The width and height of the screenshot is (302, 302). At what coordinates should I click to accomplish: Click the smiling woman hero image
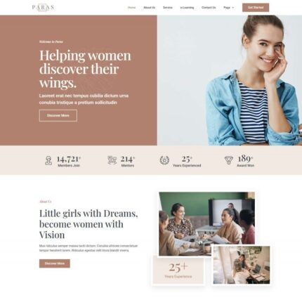click(230, 80)
